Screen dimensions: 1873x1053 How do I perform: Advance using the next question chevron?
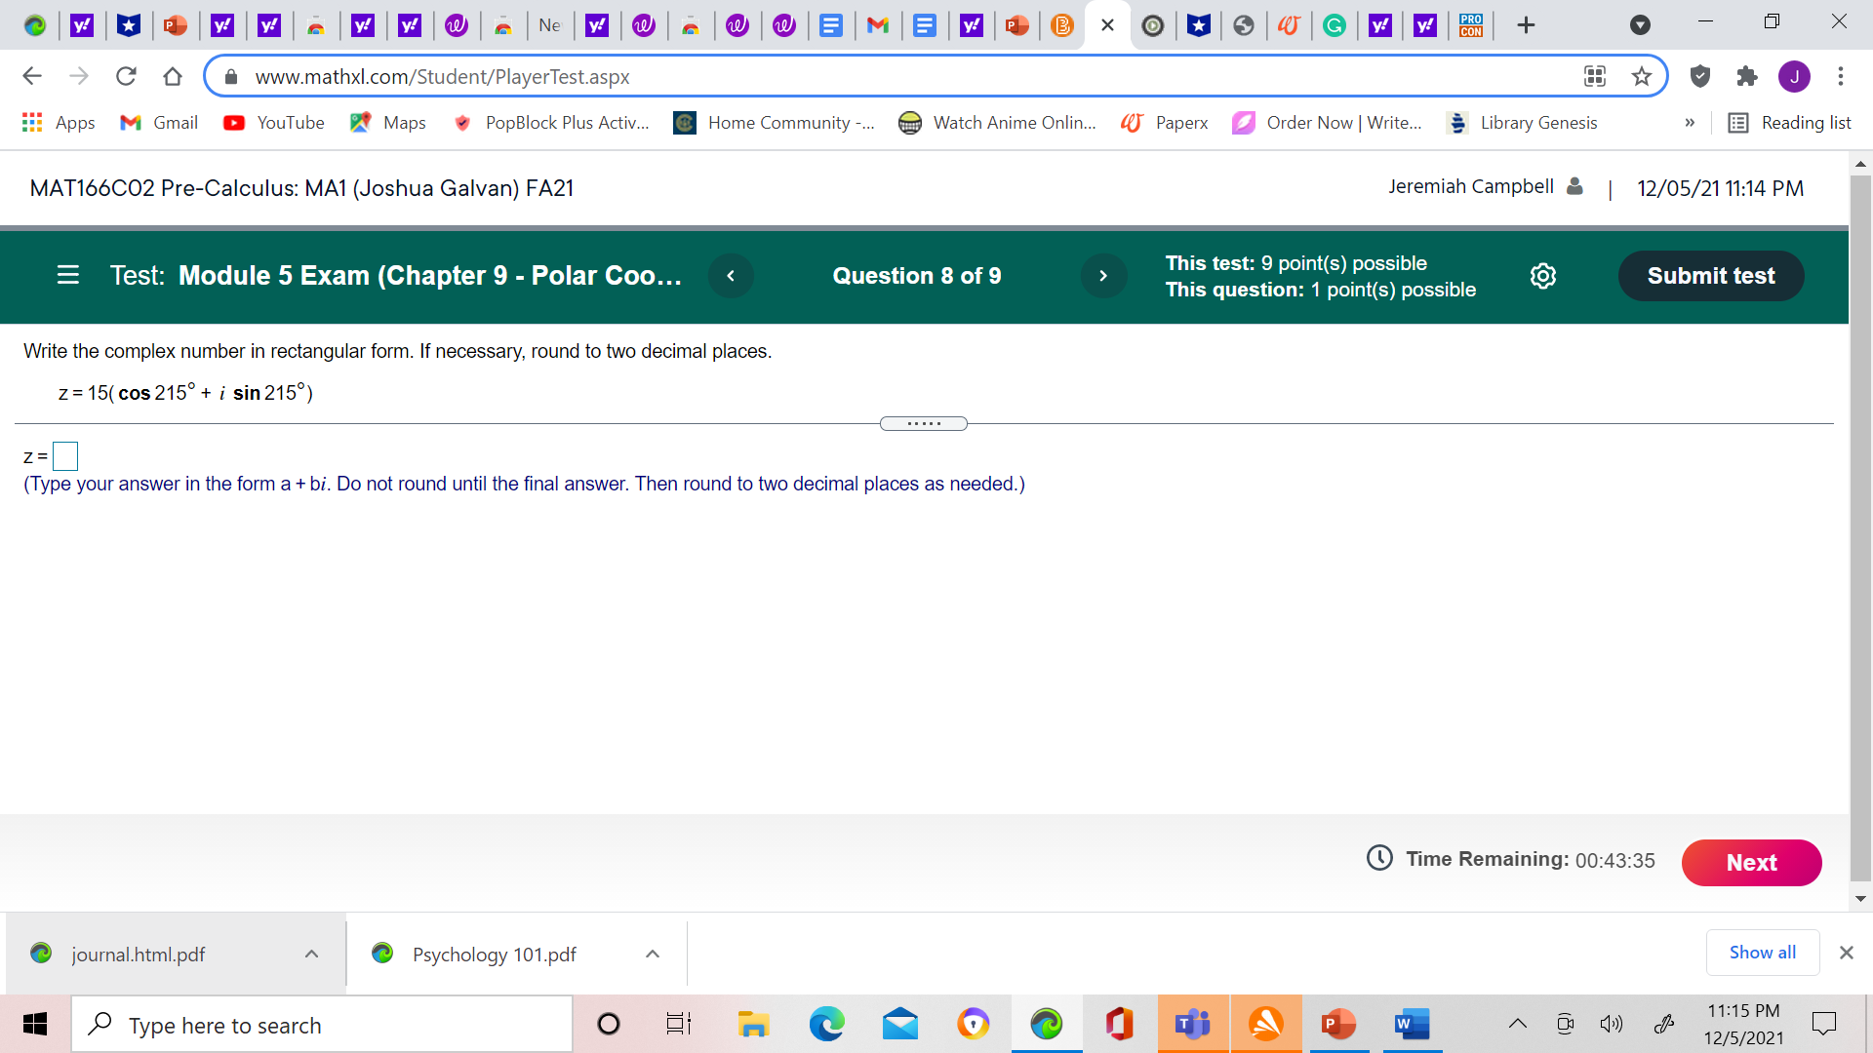coord(1103,276)
